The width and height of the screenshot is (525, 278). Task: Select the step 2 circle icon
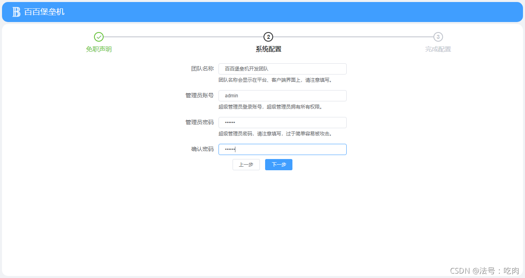pos(268,37)
